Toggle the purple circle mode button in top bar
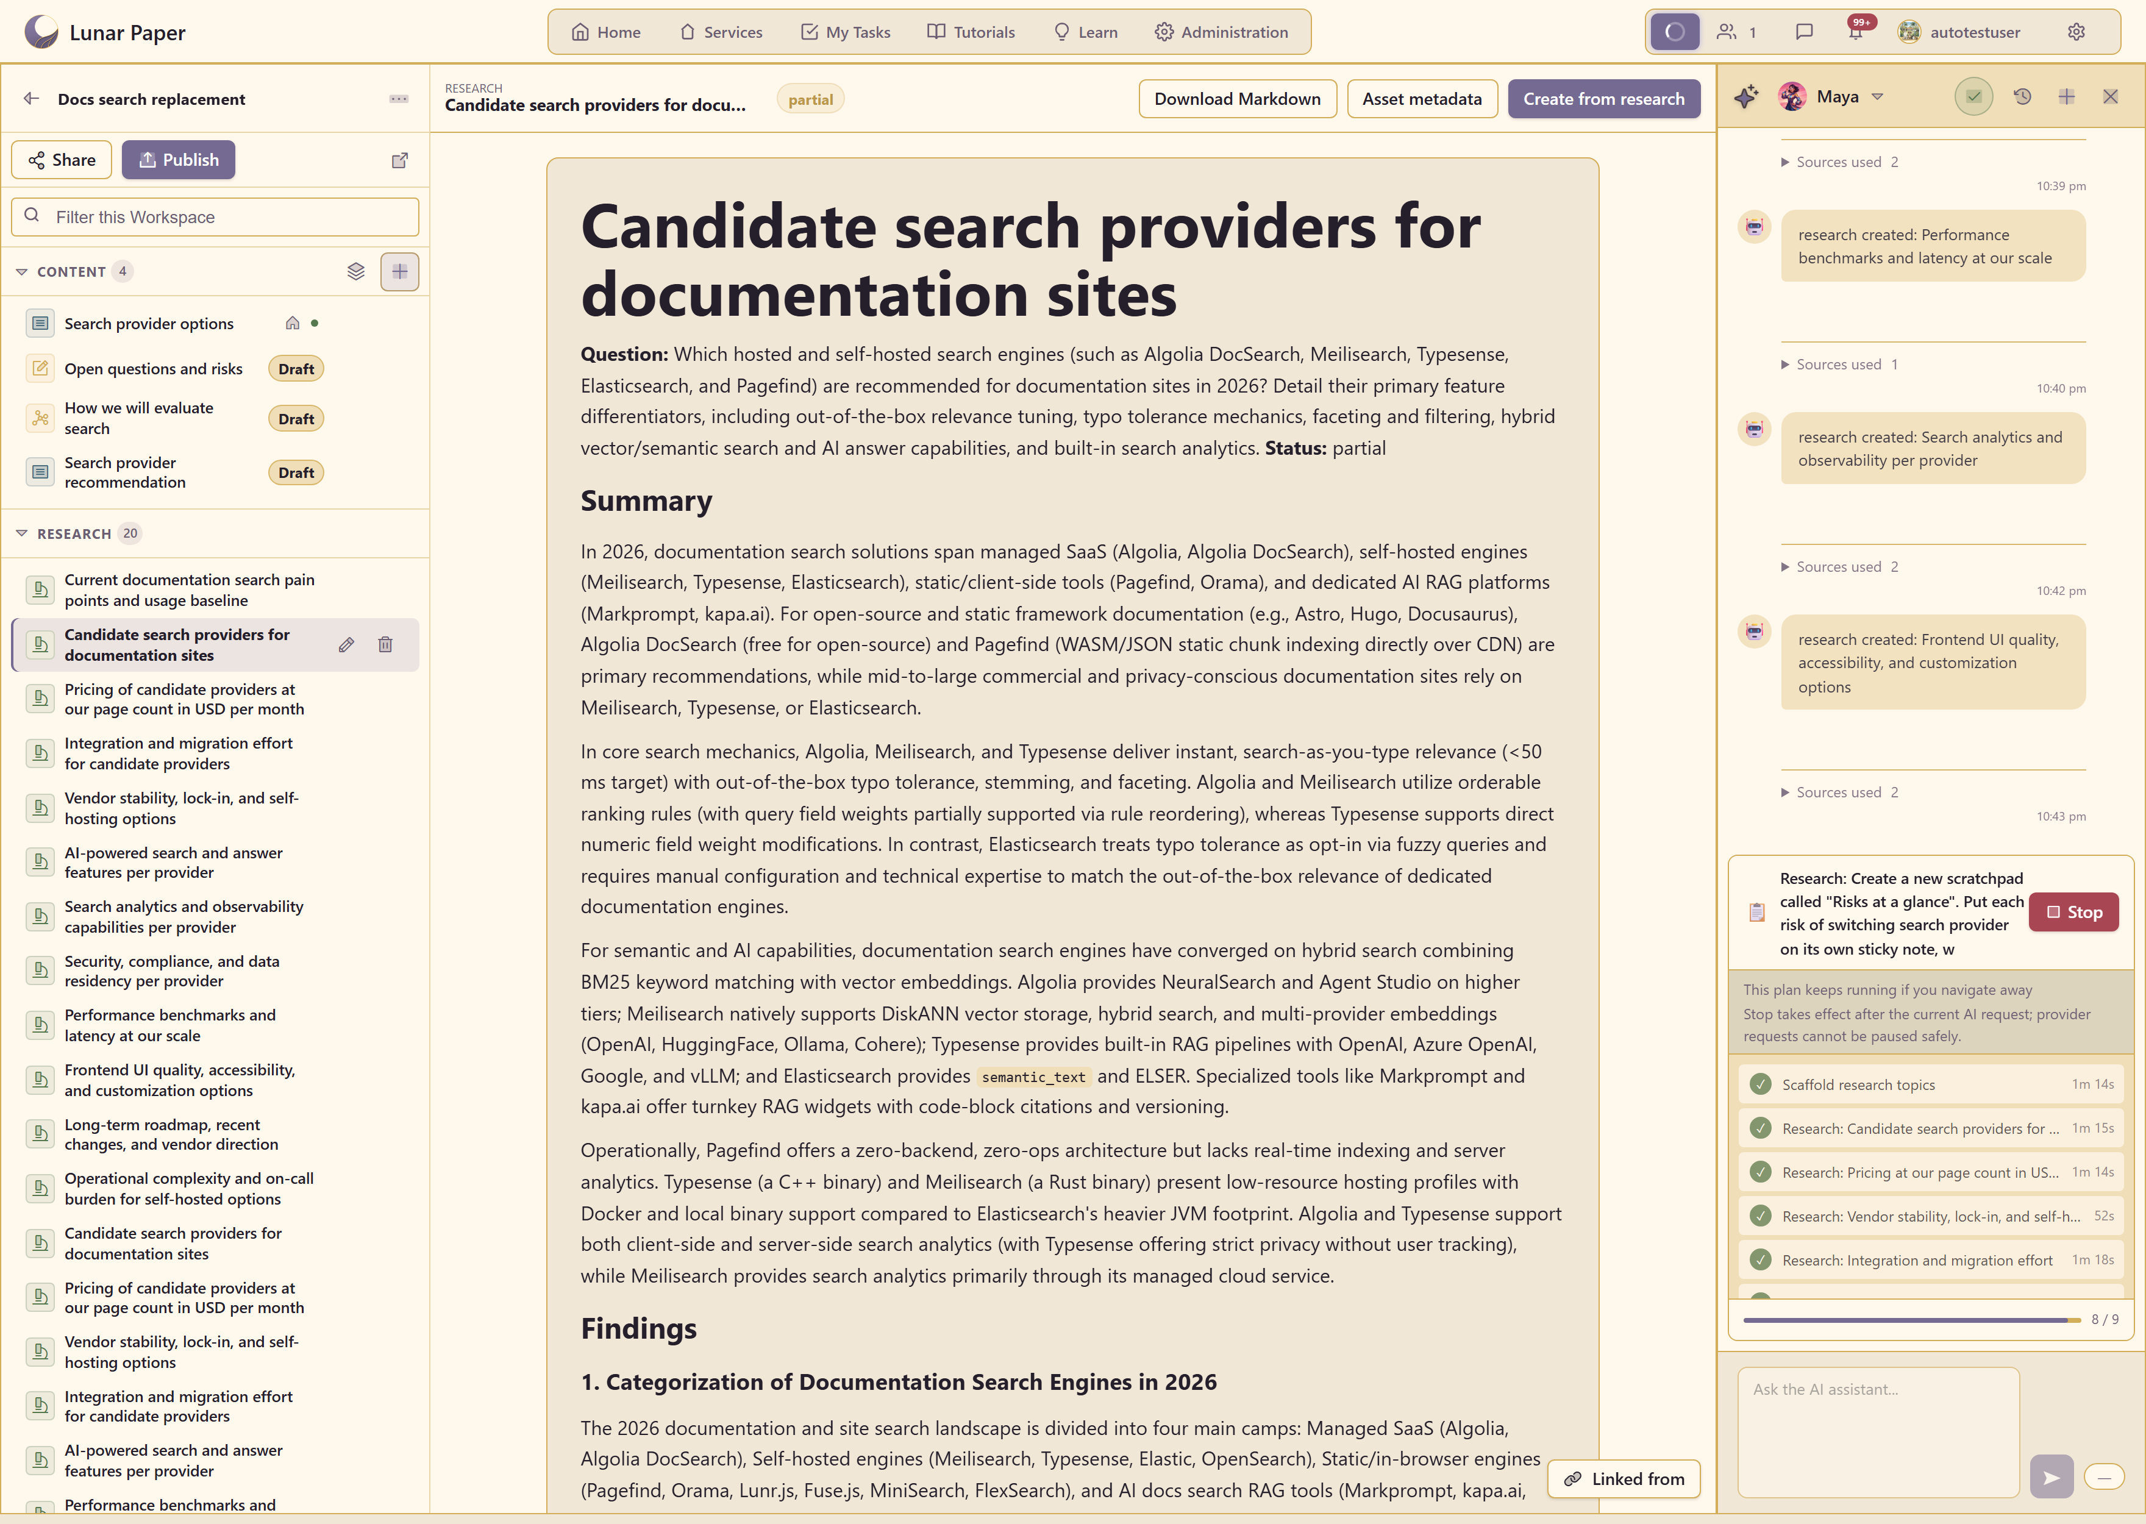 [1675, 32]
